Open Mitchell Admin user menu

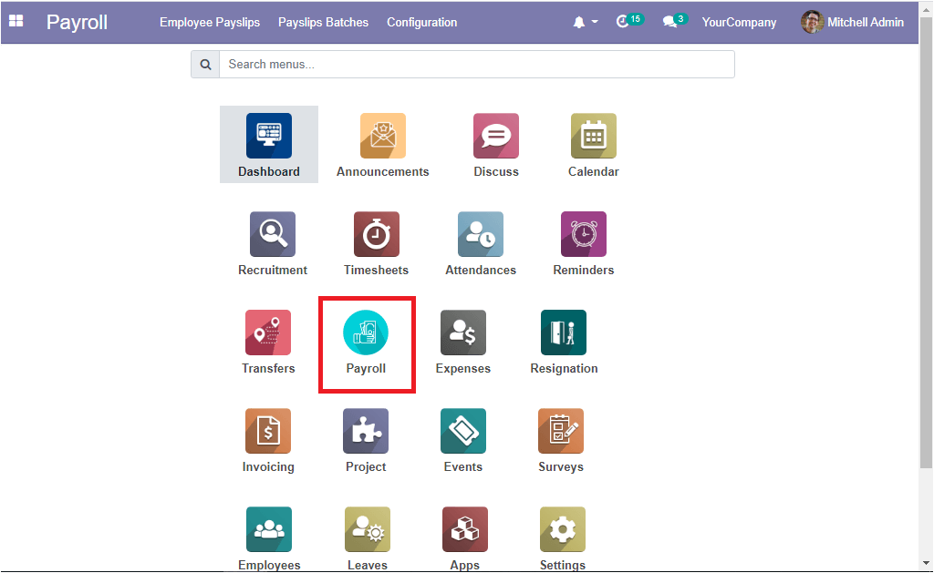tap(853, 22)
